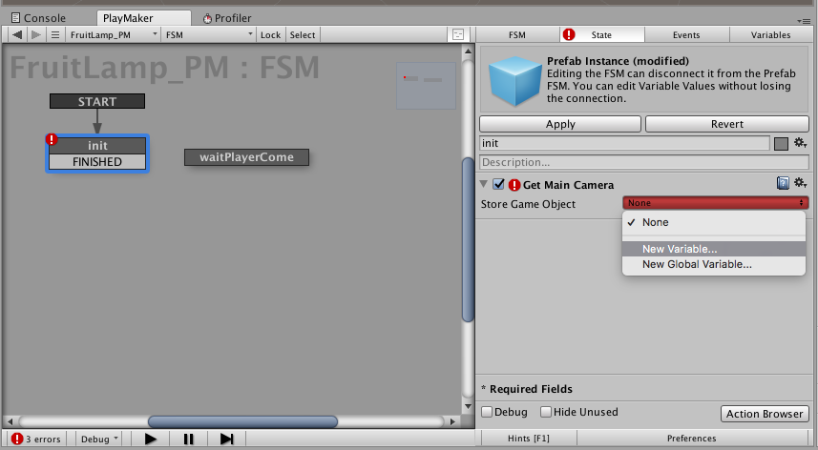Go forward with the right arrow icon
Image resolution: width=818 pixels, height=450 pixels.
(x=35, y=35)
